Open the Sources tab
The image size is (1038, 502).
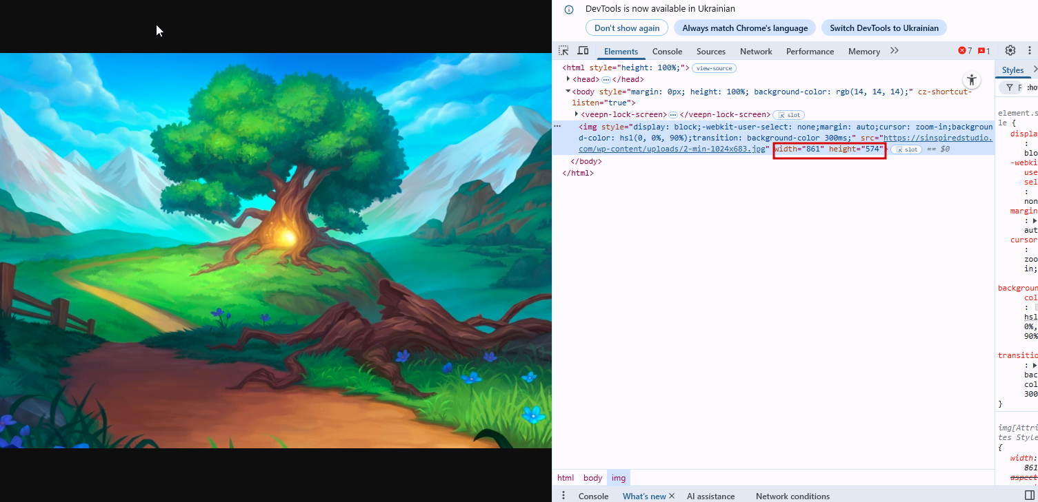tap(711, 52)
